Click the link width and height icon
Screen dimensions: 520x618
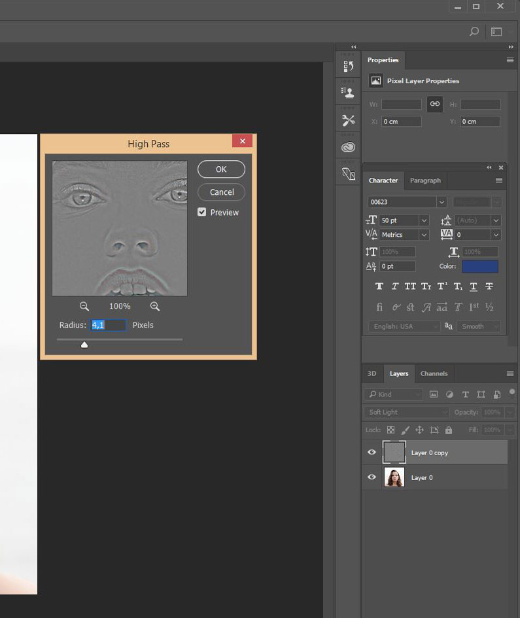point(435,104)
